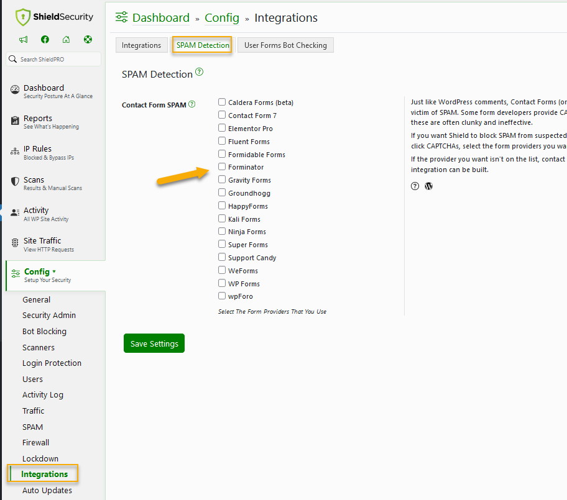Viewport: 567px width, 500px height.
Task: Open the Facebook icon in the sidebar
Action: (x=45, y=39)
